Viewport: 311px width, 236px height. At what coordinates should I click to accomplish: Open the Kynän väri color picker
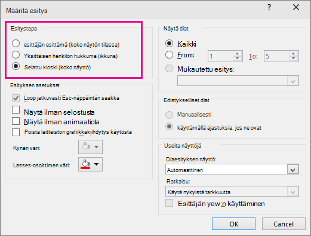point(90,147)
